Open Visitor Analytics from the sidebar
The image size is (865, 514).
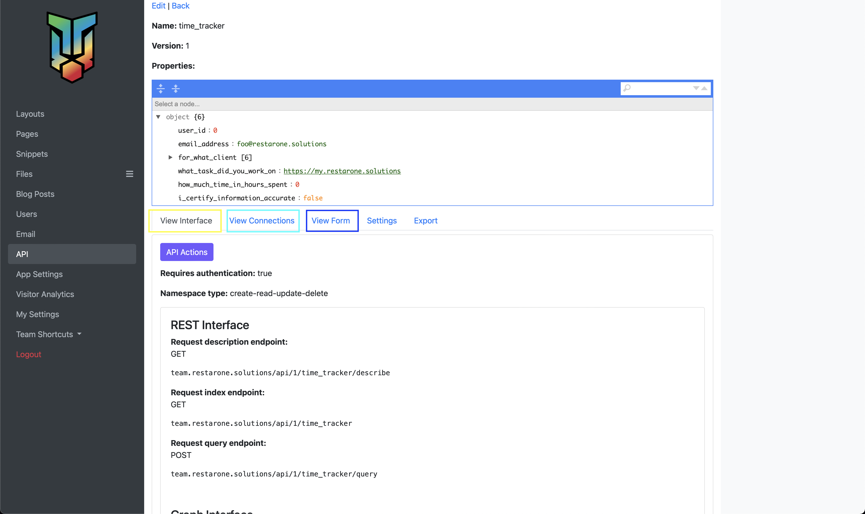[45, 294]
